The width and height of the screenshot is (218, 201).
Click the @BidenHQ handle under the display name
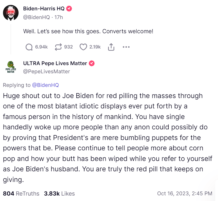[x=37, y=17]
